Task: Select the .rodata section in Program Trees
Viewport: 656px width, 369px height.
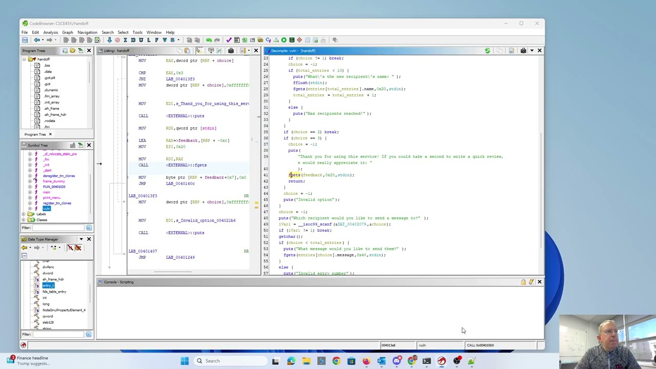Action: point(49,121)
